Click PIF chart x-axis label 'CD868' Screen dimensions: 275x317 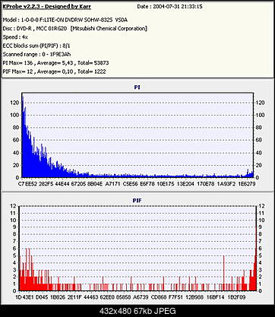tap(159, 297)
